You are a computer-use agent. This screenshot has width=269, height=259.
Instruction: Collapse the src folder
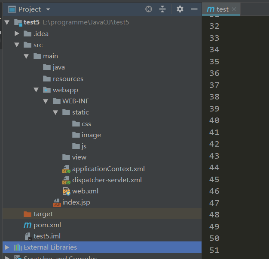coord(17,45)
